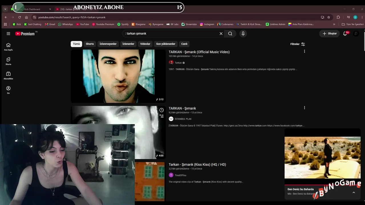Open the browser apps grid shortcut

tap(5, 24)
